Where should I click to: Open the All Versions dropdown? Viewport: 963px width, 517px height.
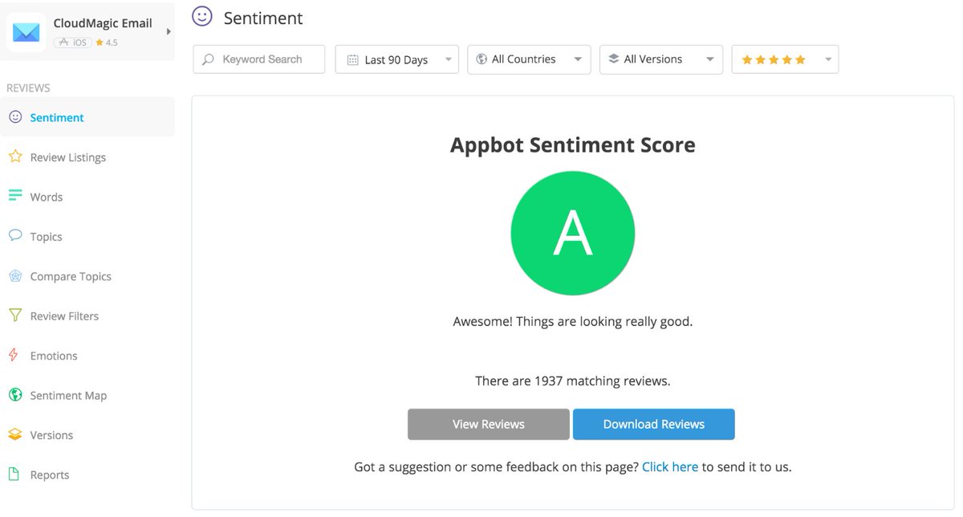[x=661, y=59]
